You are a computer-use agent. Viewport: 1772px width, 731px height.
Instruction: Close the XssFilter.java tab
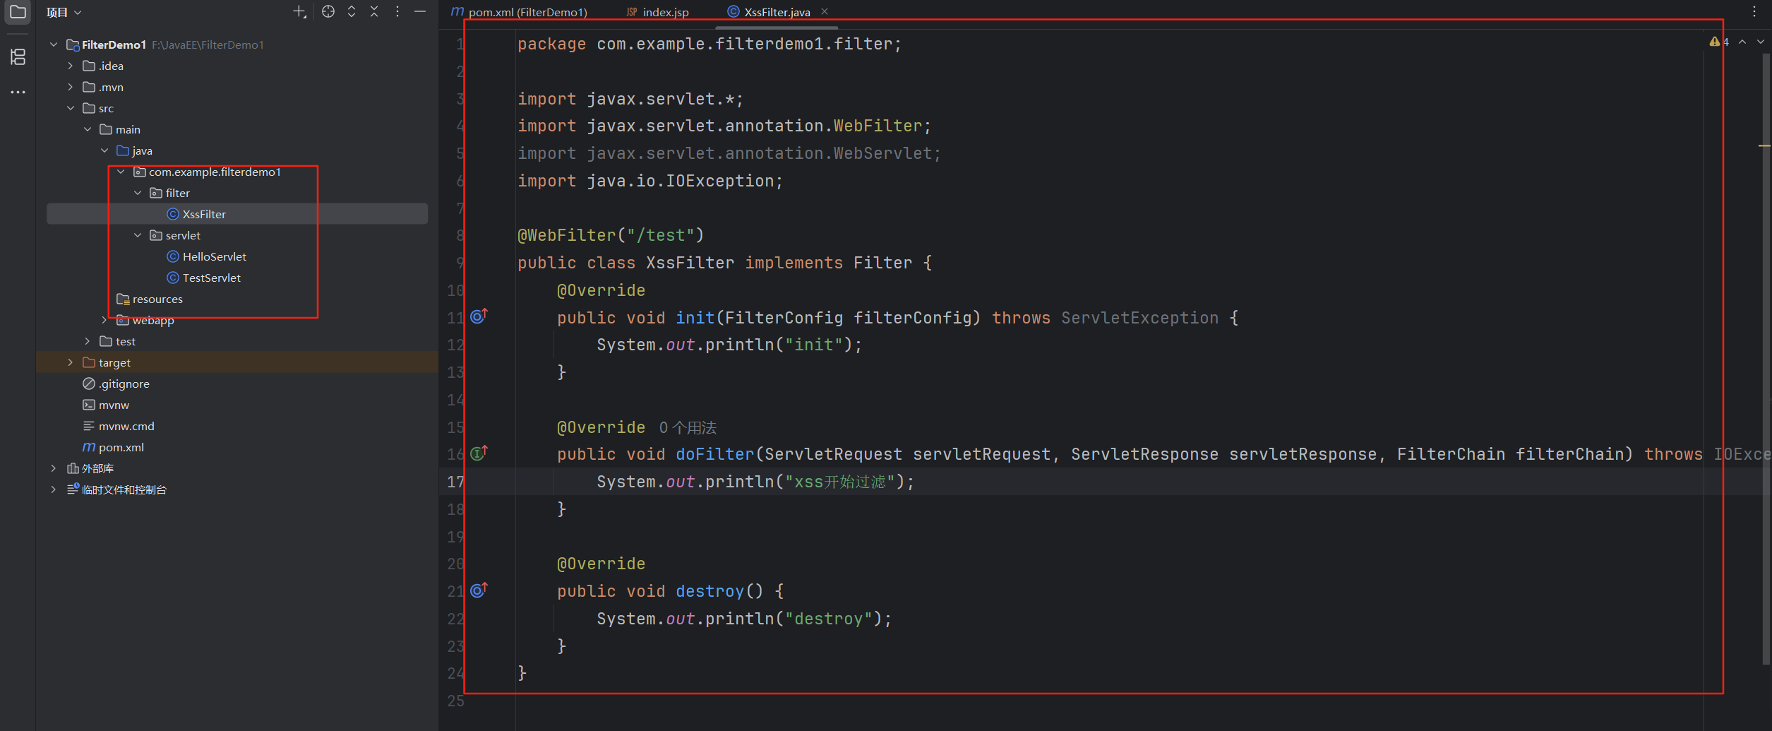coord(825,11)
